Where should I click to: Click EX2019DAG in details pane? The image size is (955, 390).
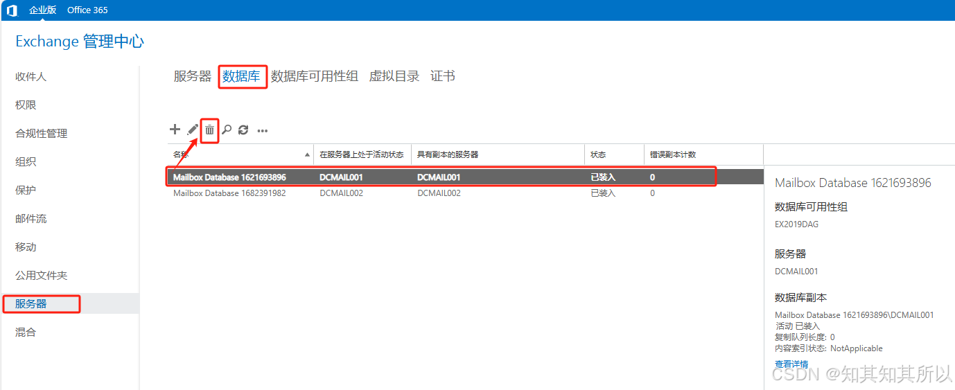point(796,224)
